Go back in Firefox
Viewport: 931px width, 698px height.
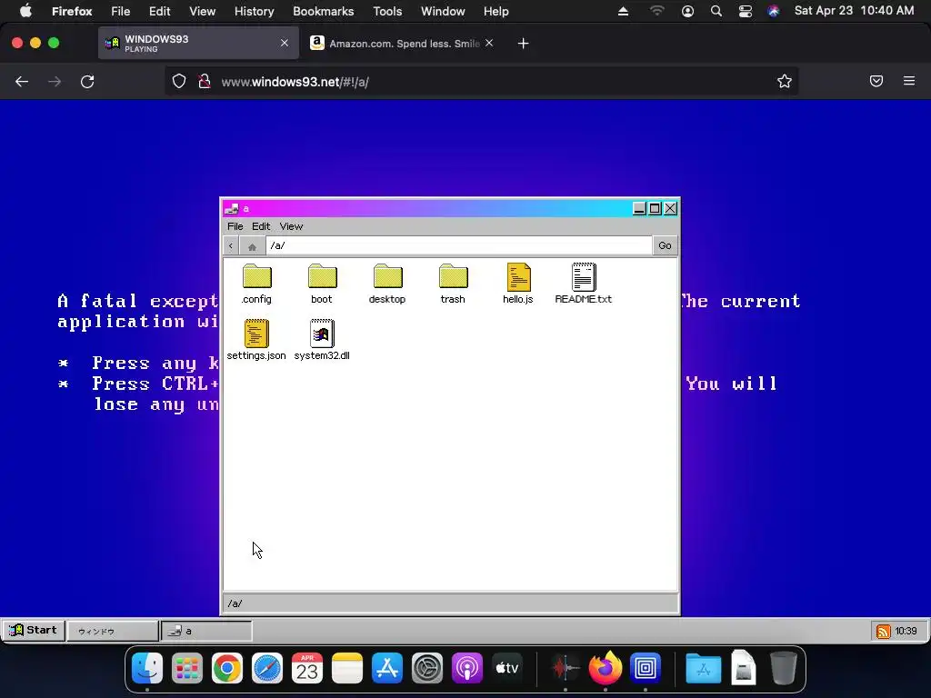(x=22, y=81)
